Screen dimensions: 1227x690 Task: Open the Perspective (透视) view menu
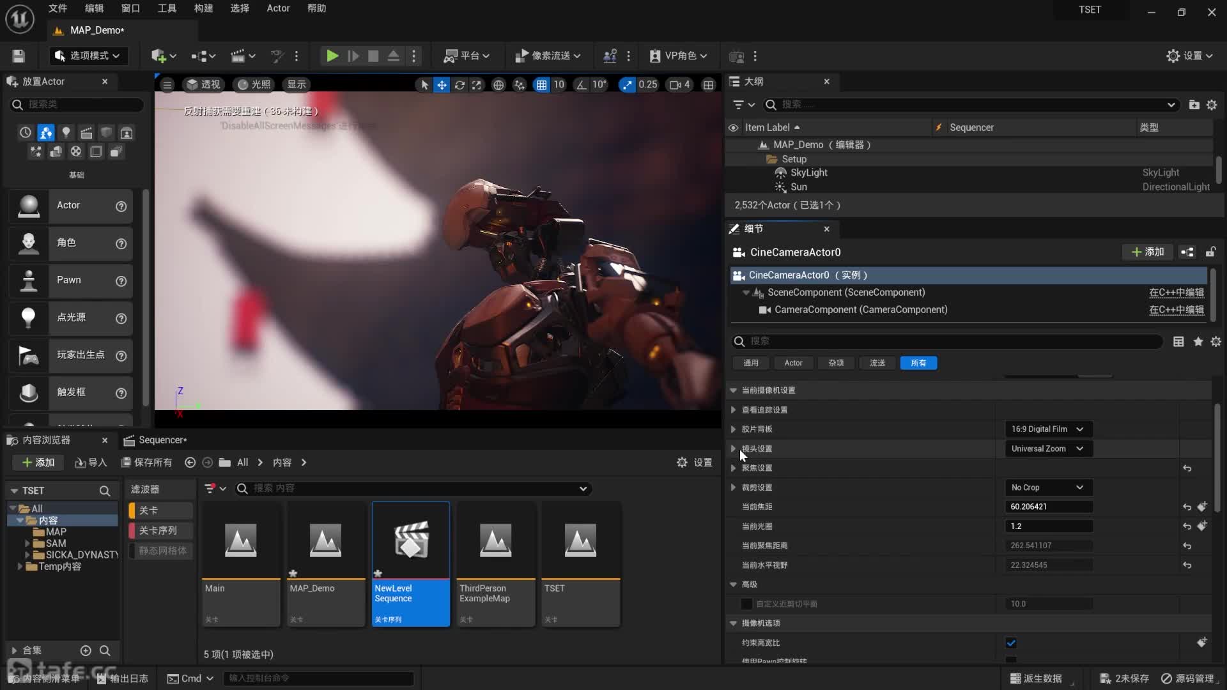[203, 84]
